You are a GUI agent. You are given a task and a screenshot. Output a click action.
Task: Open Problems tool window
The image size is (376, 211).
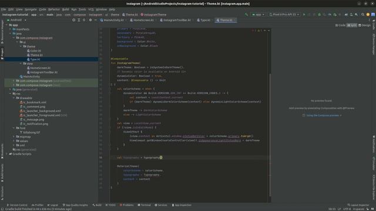point(127,205)
